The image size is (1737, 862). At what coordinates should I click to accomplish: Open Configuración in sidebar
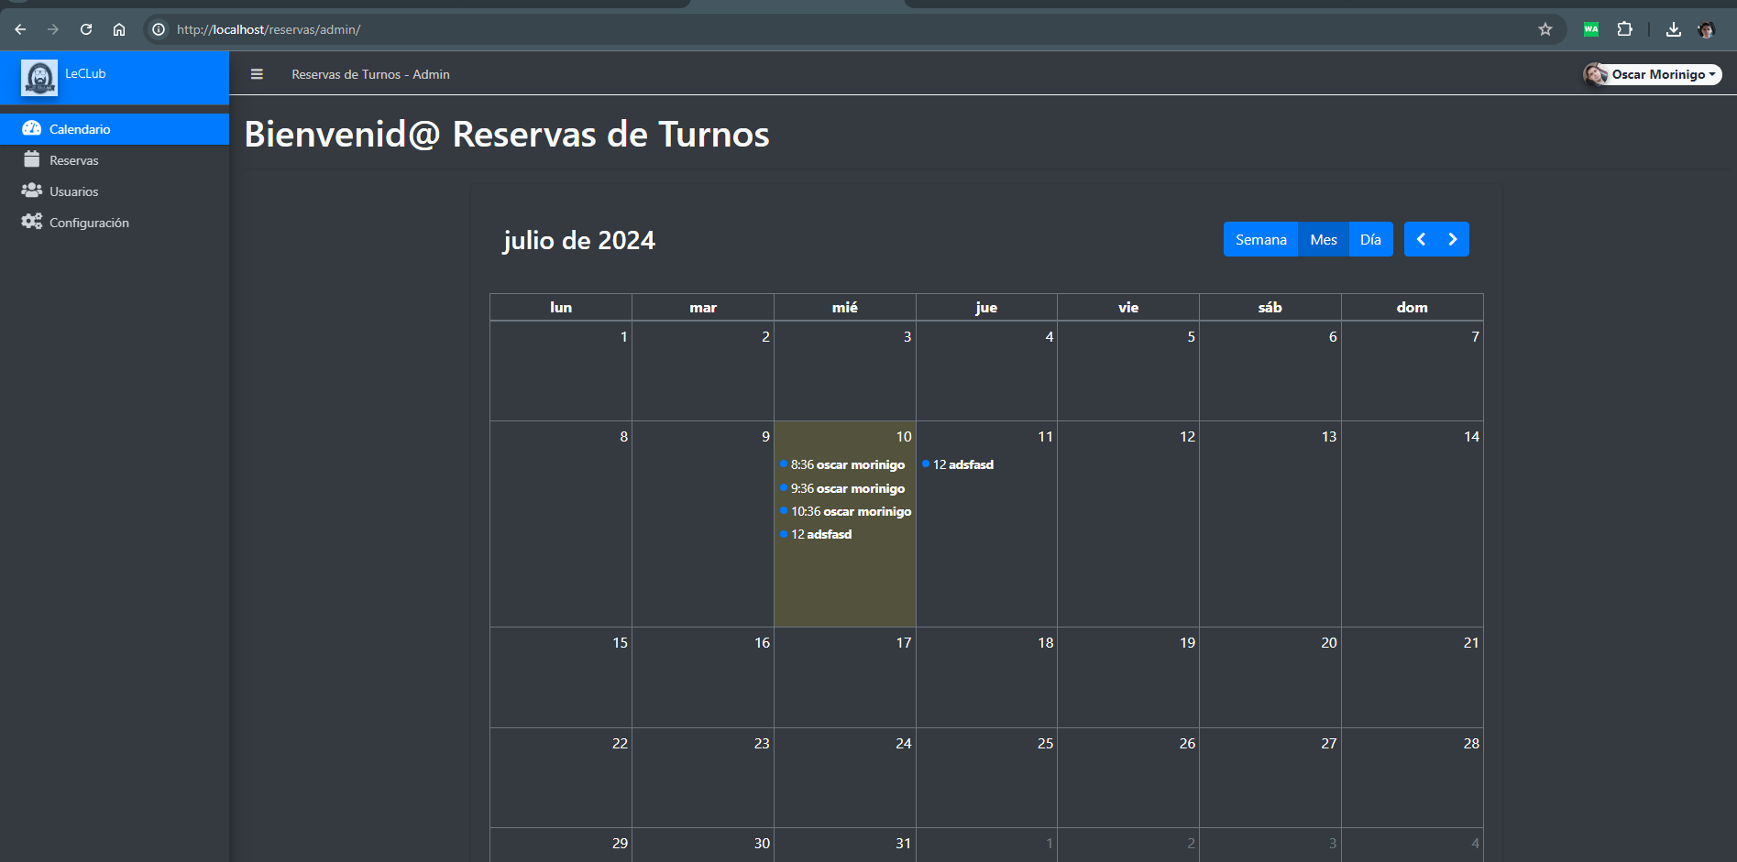pos(89,223)
